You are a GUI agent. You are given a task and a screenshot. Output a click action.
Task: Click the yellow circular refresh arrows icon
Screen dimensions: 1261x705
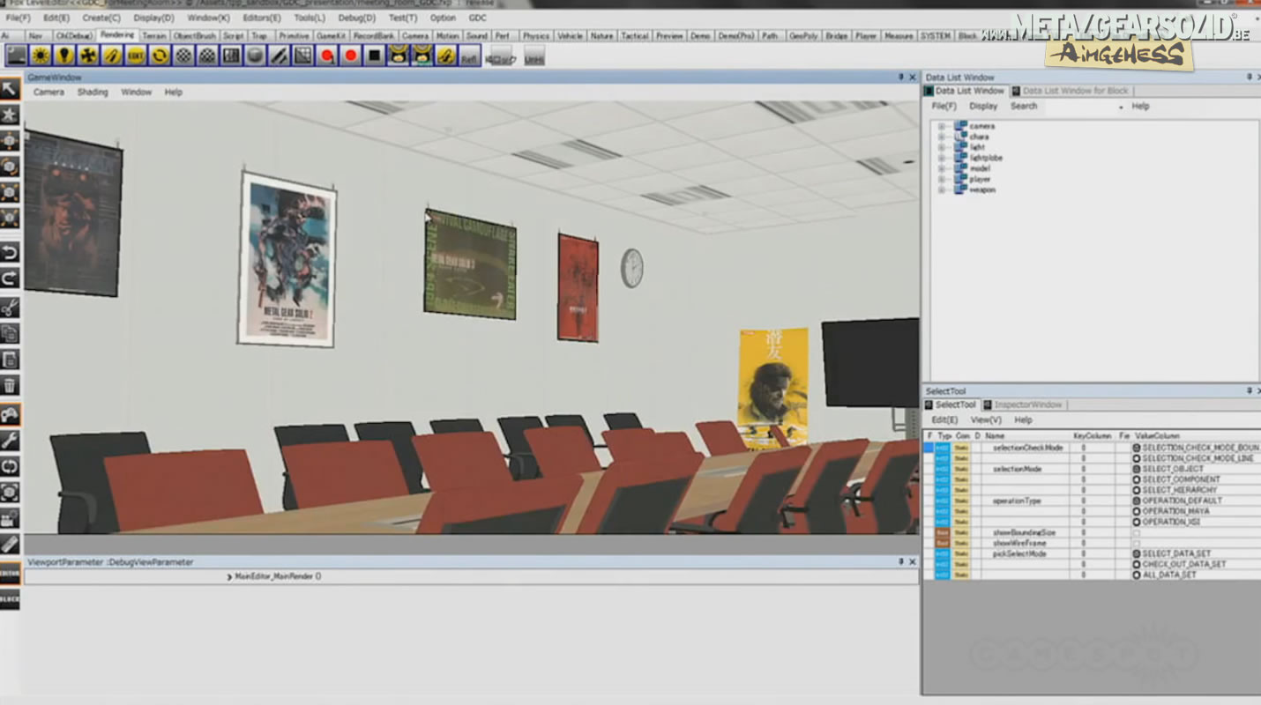click(x=160, y=56)
